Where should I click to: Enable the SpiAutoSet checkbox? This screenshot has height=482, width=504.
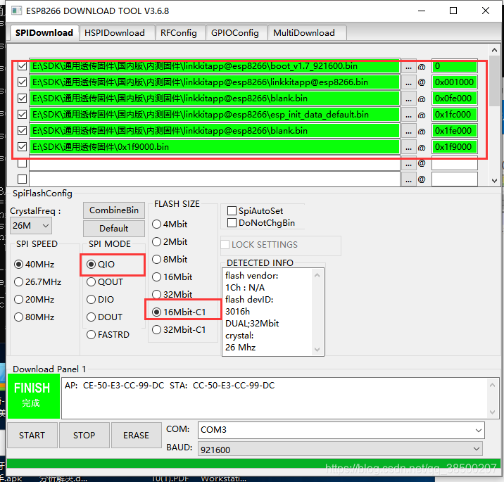point(232,211)
